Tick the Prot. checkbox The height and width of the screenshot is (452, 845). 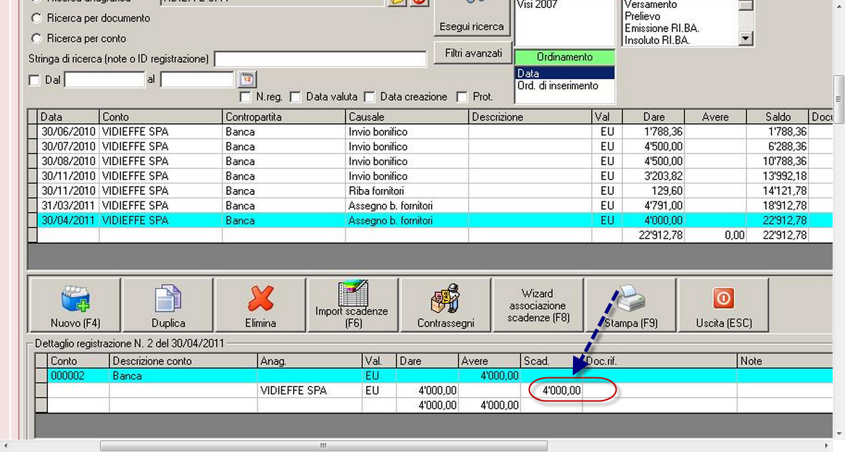pyautogui.click(x=462, y=97)
